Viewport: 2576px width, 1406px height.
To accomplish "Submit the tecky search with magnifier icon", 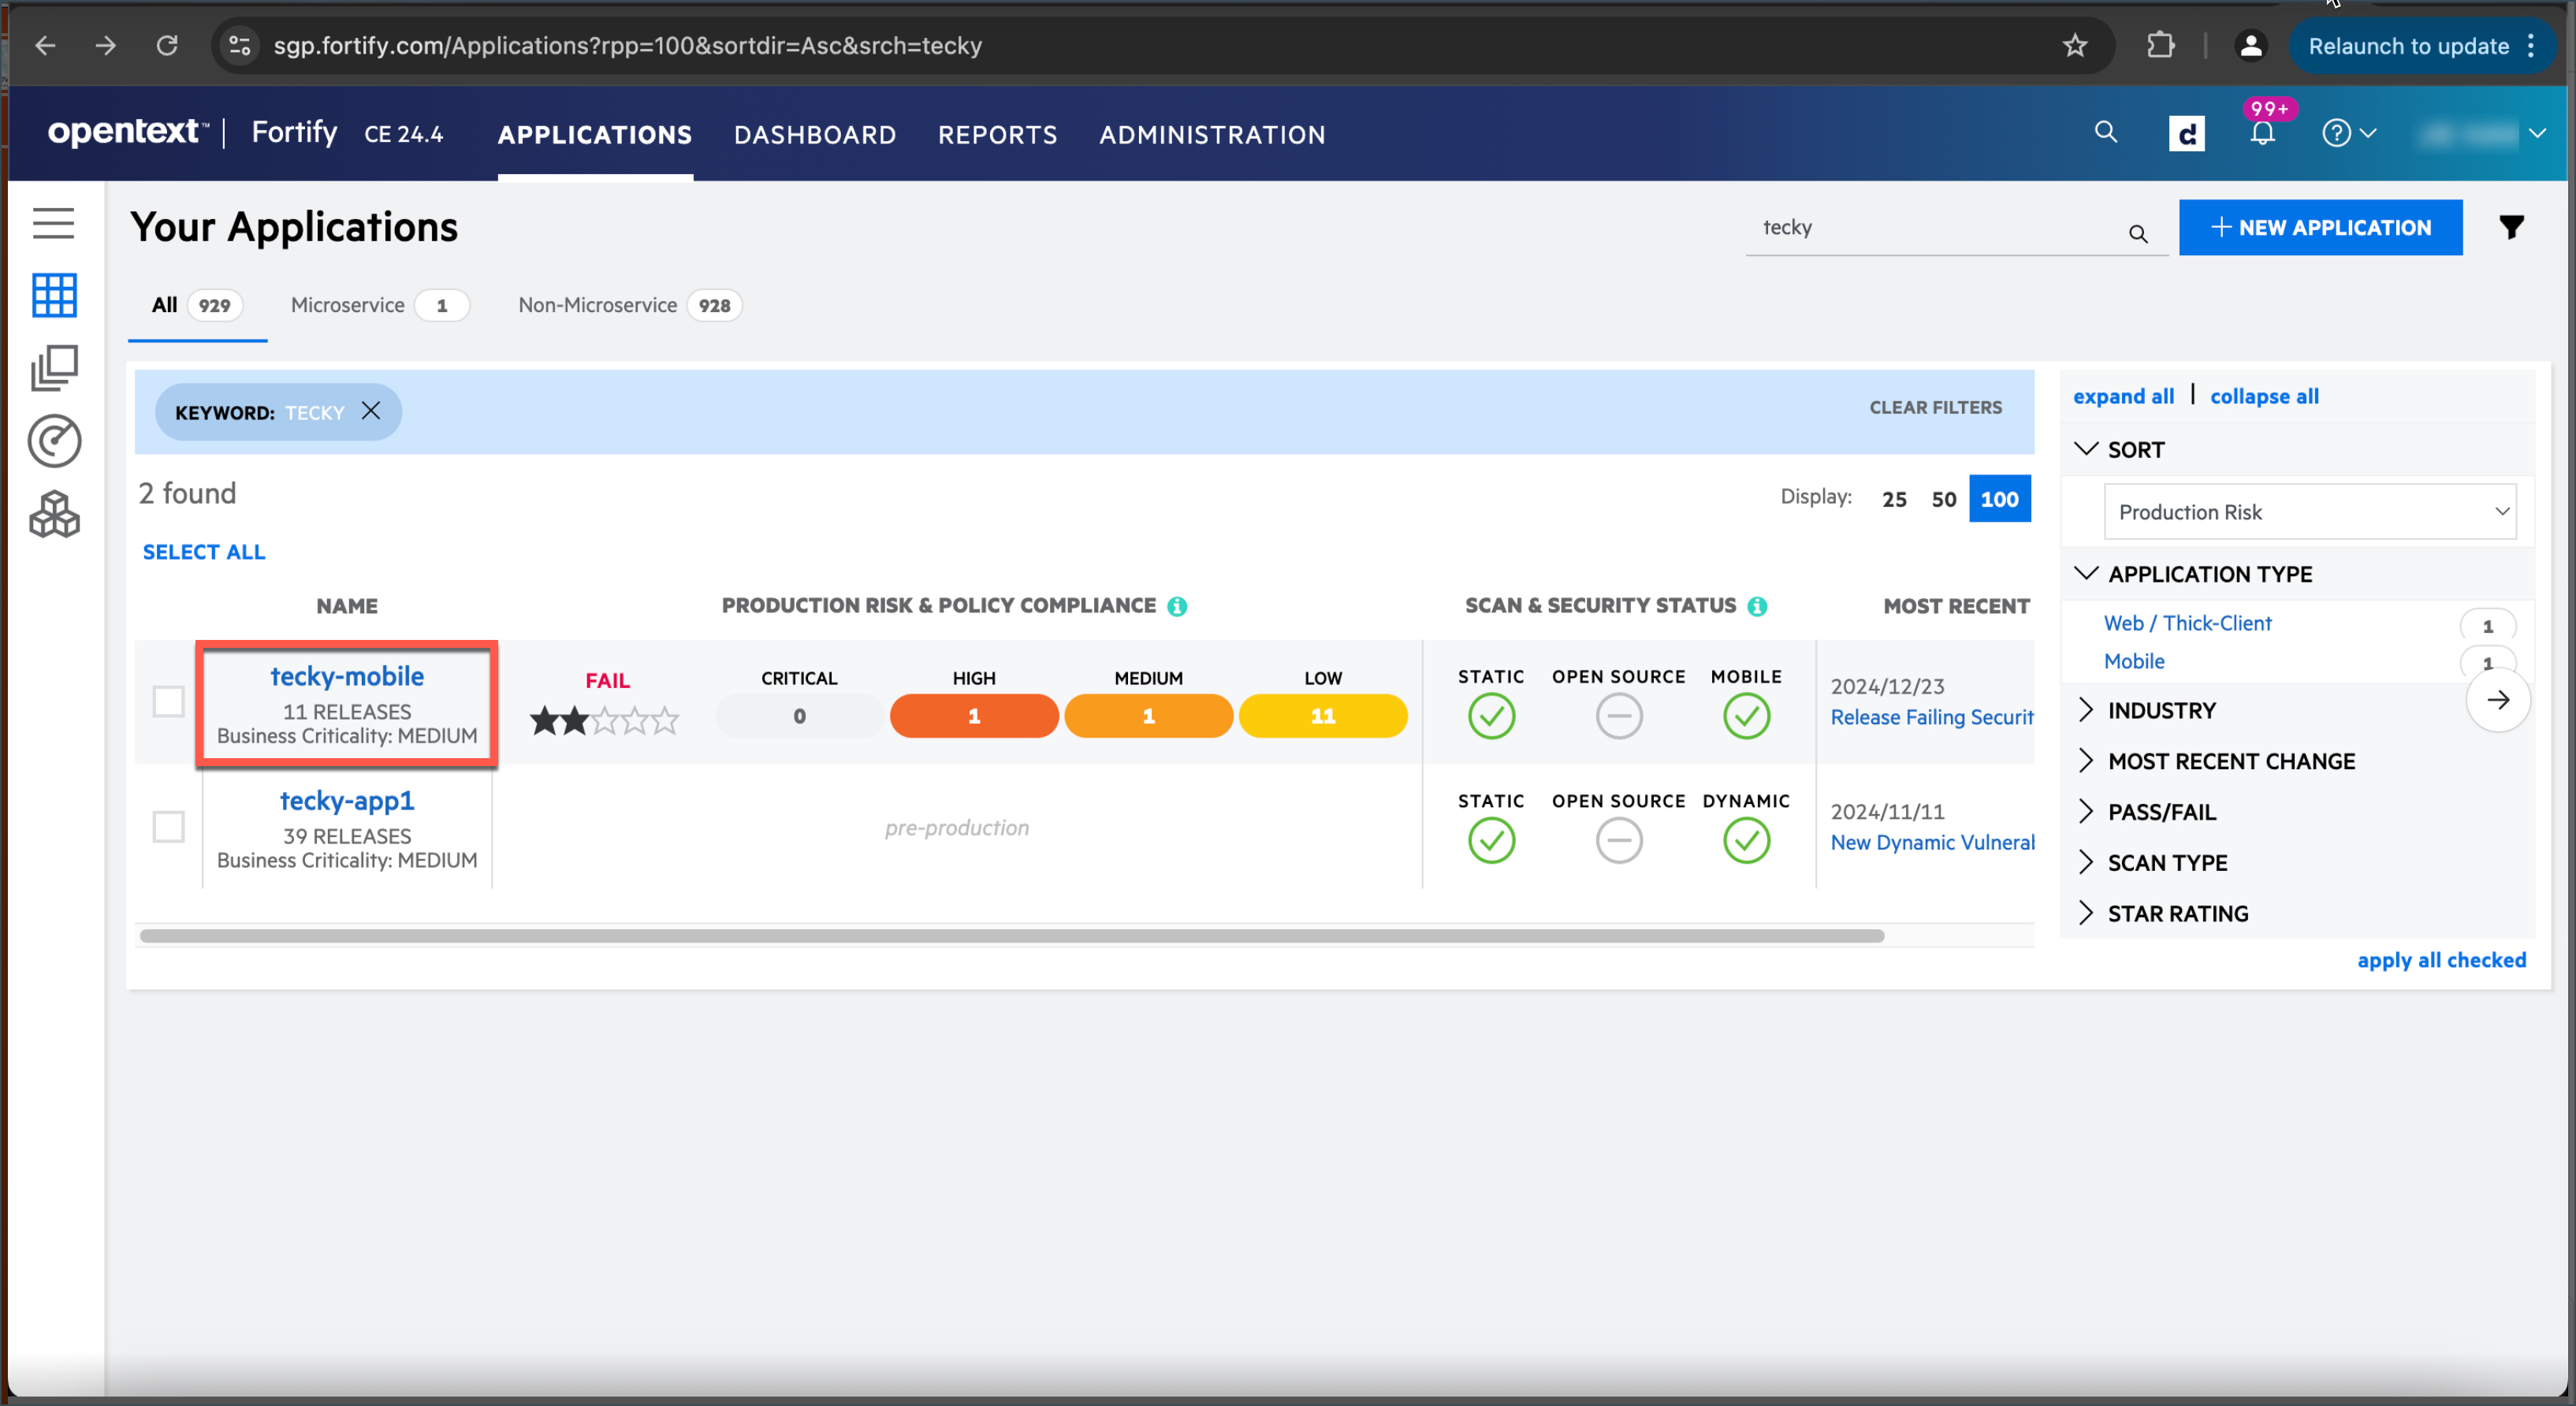I will pos(2138,233).
